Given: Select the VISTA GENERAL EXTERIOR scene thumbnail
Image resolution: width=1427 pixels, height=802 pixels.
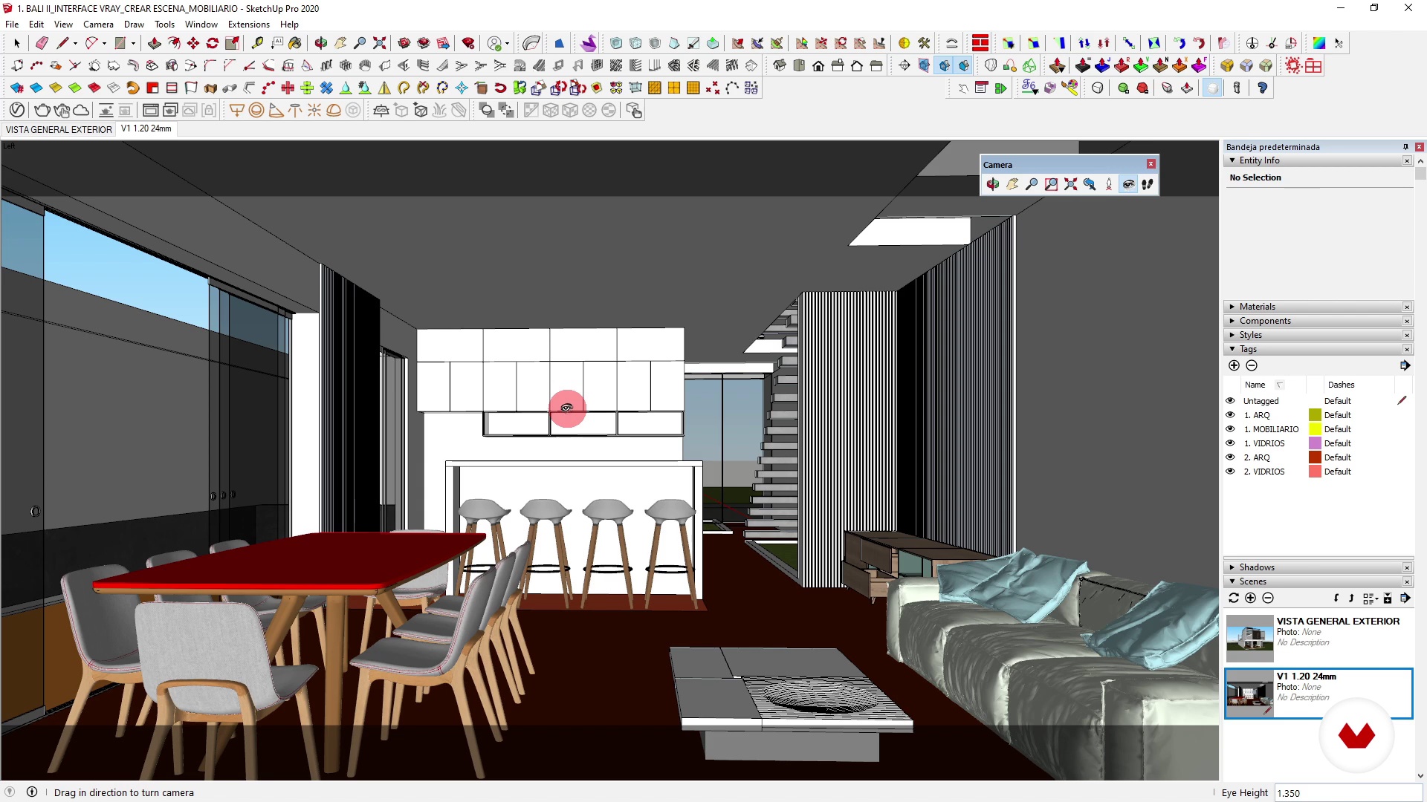Looking at the screenshot, I should 1249,638.
